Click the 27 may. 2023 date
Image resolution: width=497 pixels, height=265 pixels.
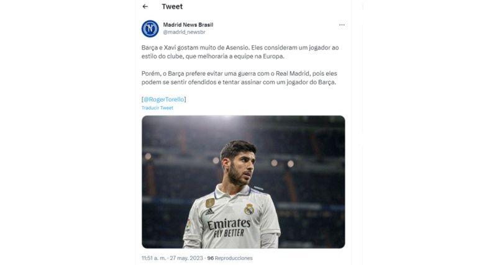point(186,258)
